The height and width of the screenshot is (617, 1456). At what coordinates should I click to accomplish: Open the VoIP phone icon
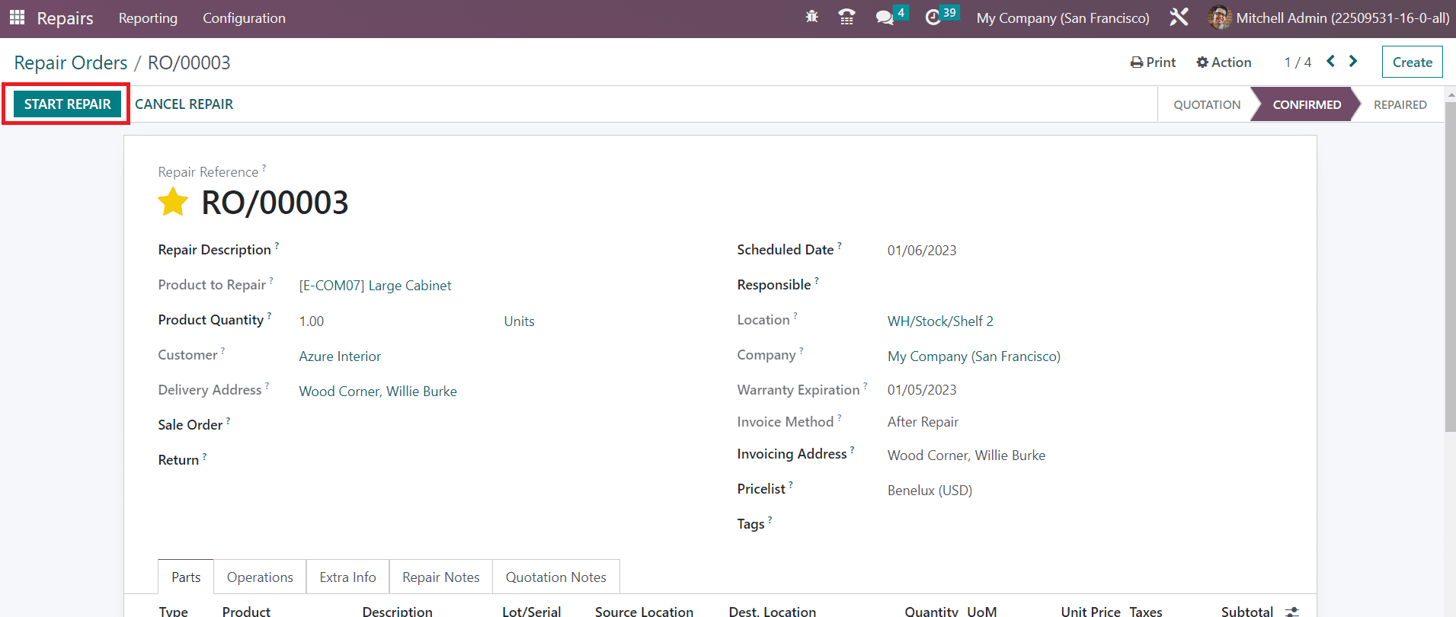[x=846, y=17]
